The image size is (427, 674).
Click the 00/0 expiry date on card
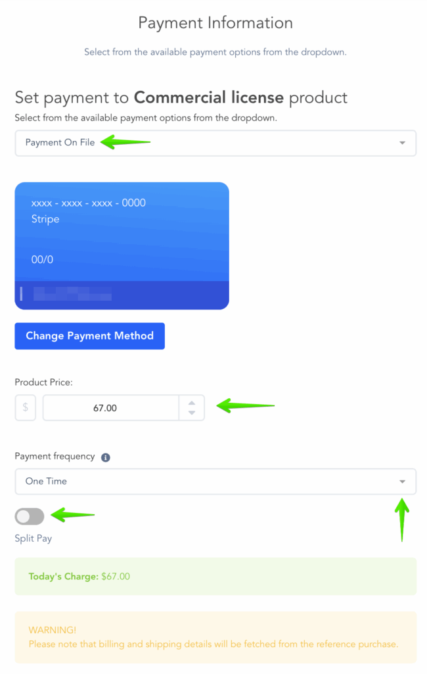pos(42,259)
